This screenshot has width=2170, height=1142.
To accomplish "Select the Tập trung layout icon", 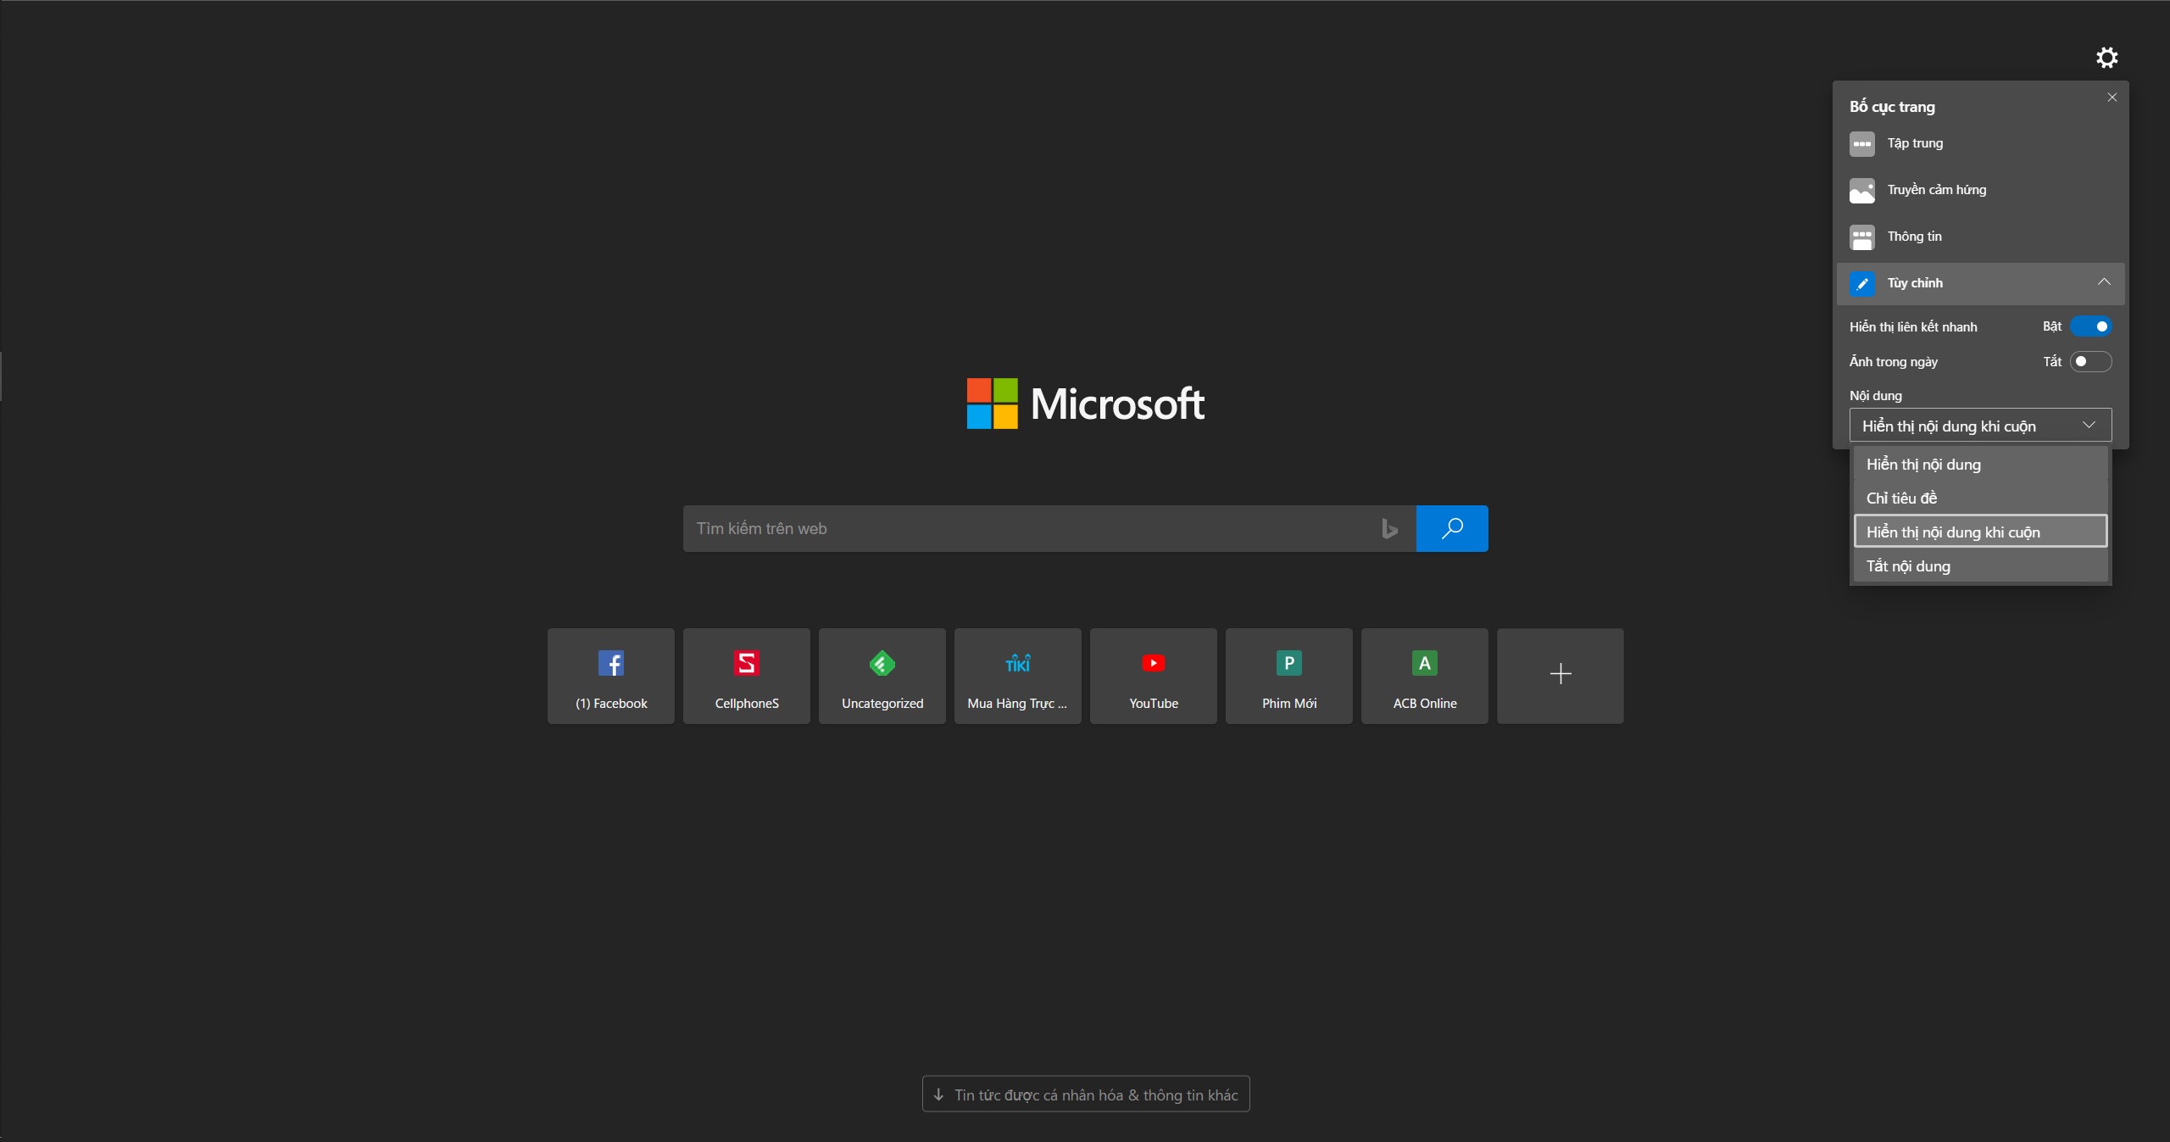I will (x=1861, y=144).
